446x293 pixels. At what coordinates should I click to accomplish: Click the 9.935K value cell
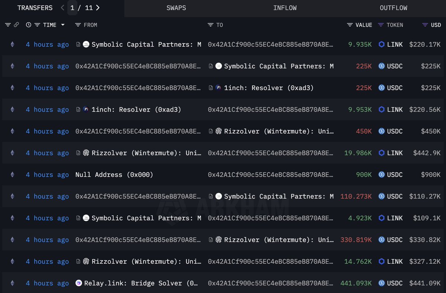tap(360, 44)
